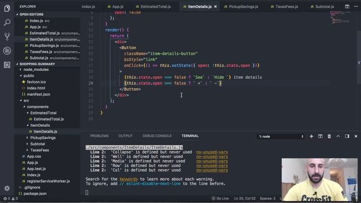Open the Extensions view
Screen dimensions: 361x203
coord(7,65)
